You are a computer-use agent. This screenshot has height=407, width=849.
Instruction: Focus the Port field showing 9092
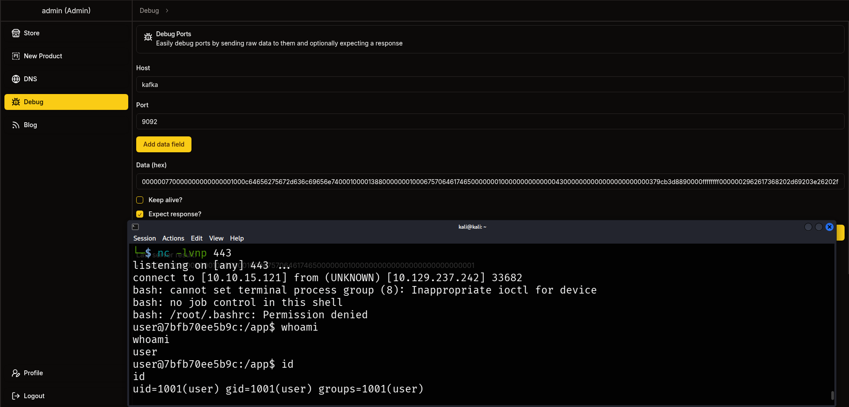pyautogui.click(x=490, y=122)
